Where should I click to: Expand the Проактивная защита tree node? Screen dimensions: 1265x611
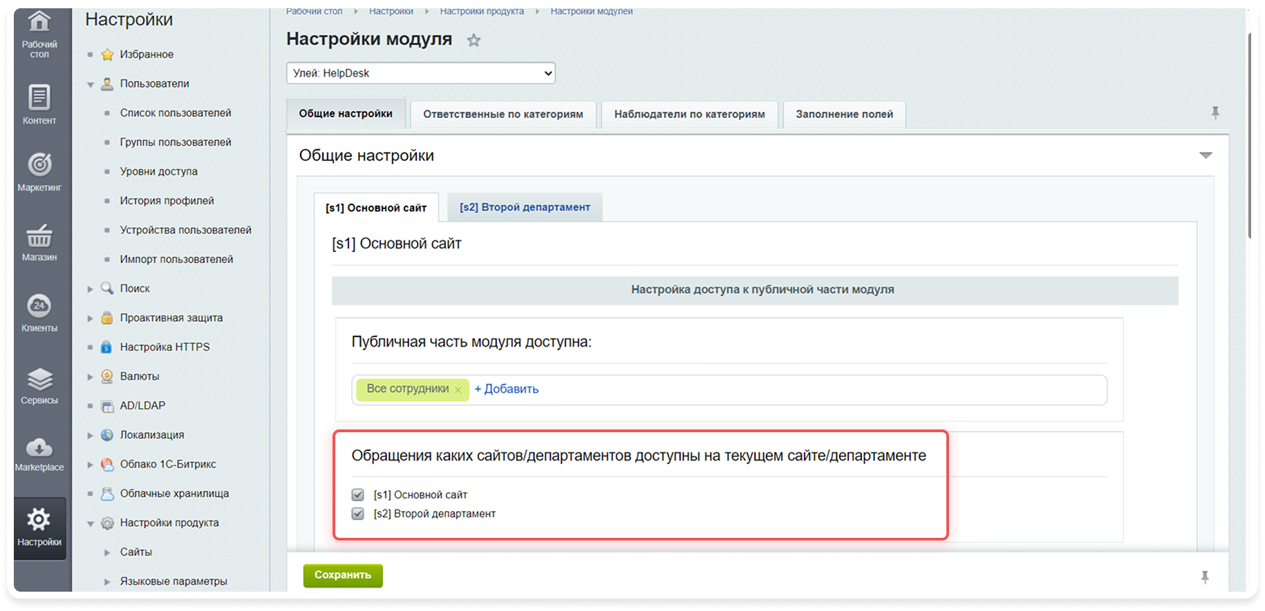click(91, 318)
